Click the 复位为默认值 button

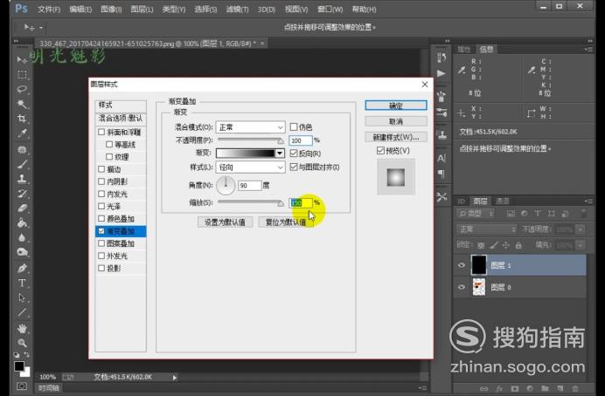click(x=286, y=222)
